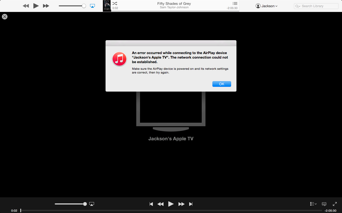Skip to next chapter in the bottom controls
The height and width of the screenshot is (213, 342).
click(x=191, y=204)
